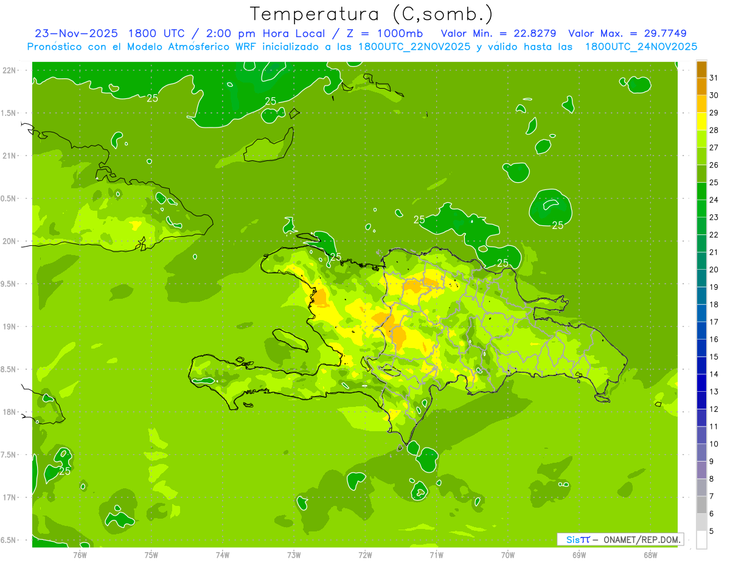Click legend value "11"
730x563 pixels.
coord(714,426)
